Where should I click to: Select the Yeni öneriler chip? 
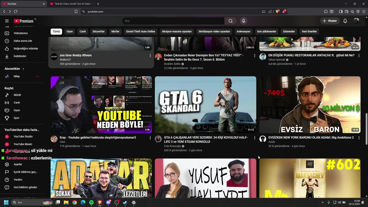coord(309,31)
